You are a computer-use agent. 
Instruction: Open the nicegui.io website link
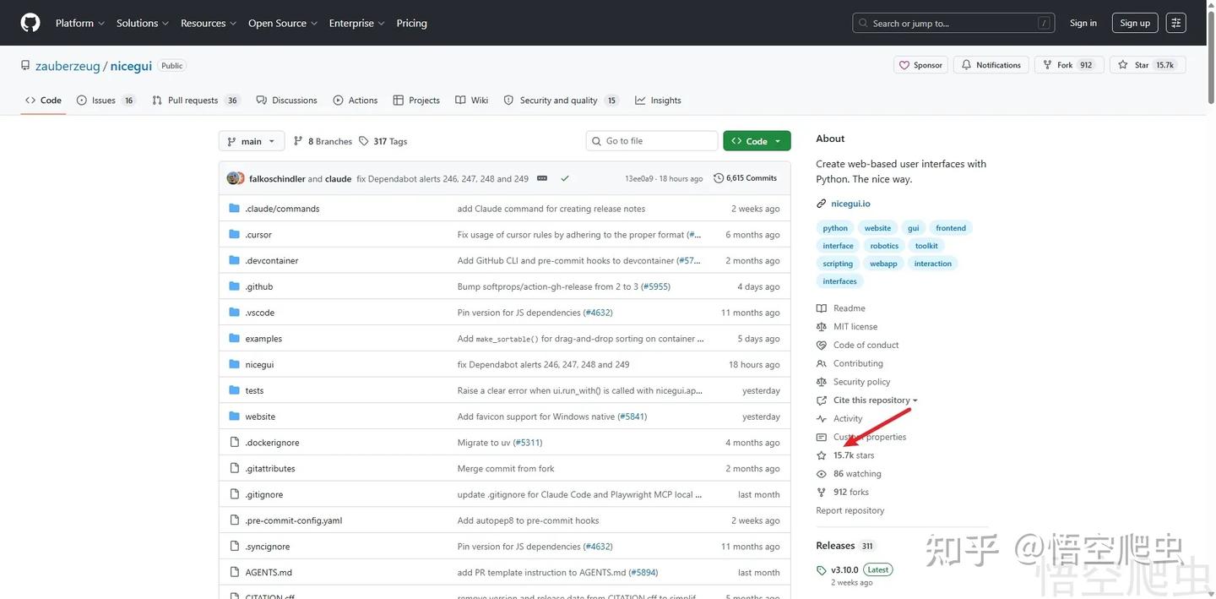850,204
